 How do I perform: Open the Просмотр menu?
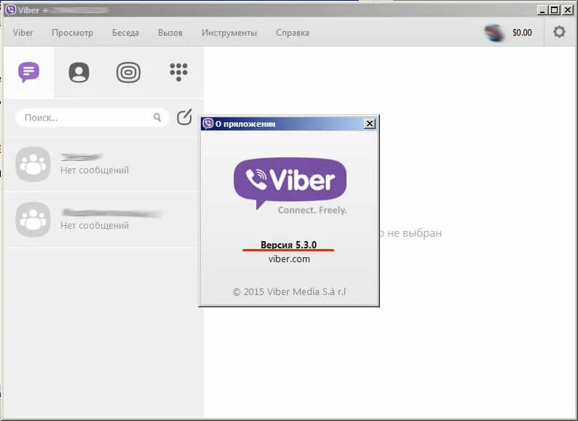click(x=72, y=33)
